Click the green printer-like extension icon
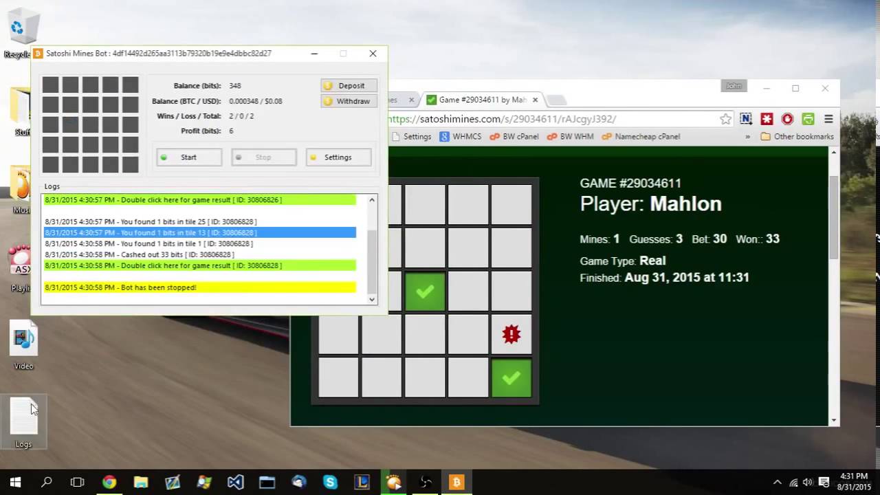 click(808, 119)
